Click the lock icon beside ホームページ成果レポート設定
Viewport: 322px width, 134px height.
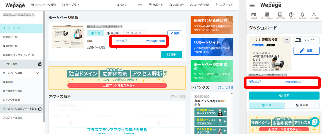click(x=40, y=109)
